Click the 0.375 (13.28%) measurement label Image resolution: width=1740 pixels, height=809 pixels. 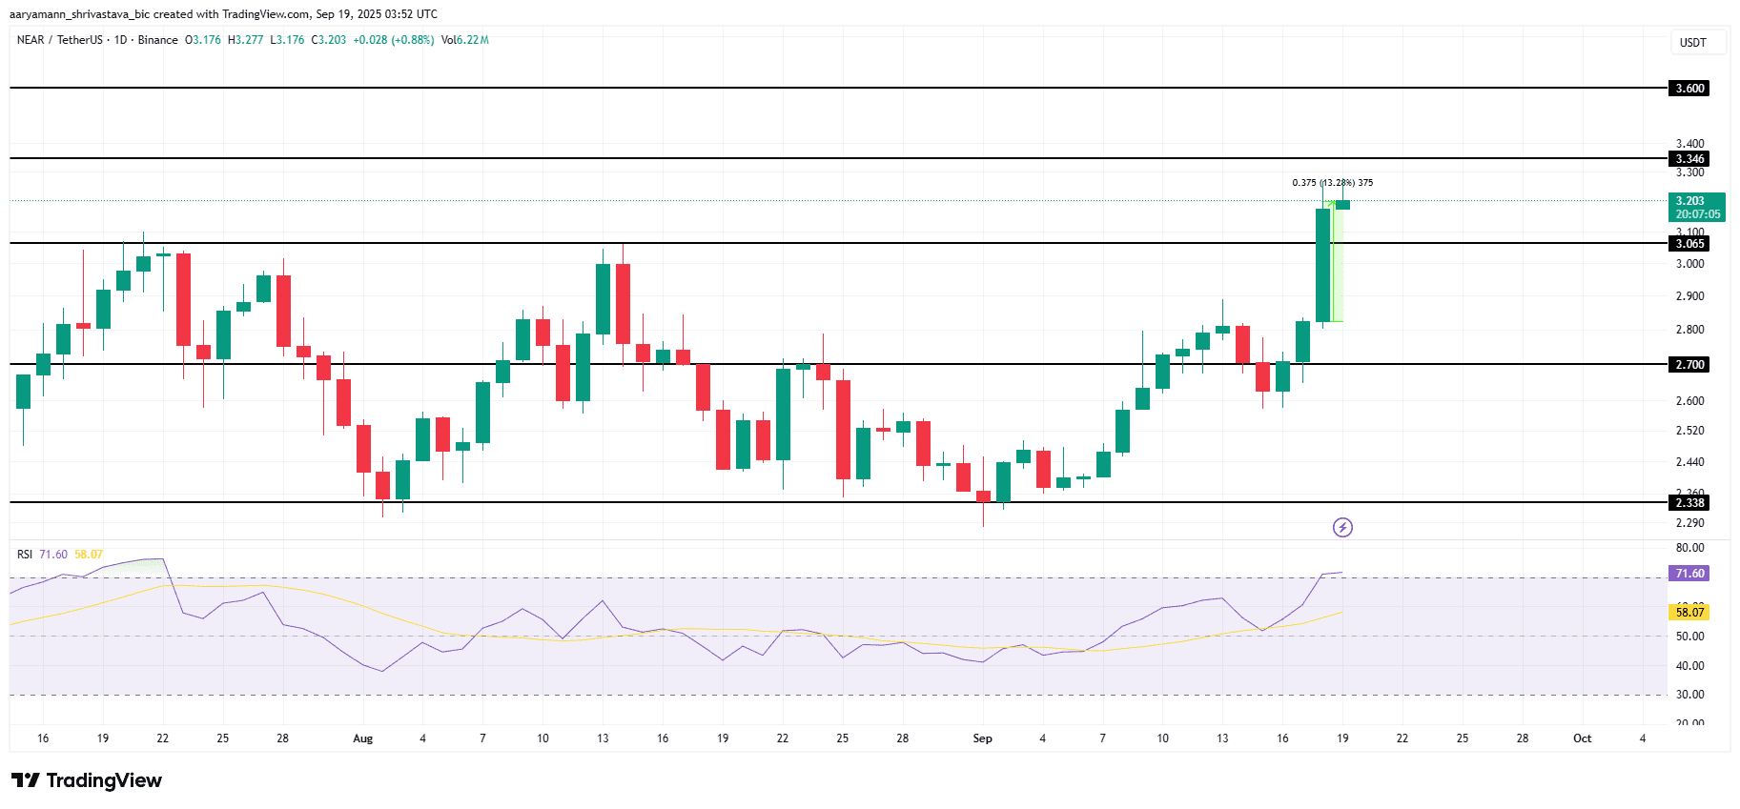(x=1332, y=183)
